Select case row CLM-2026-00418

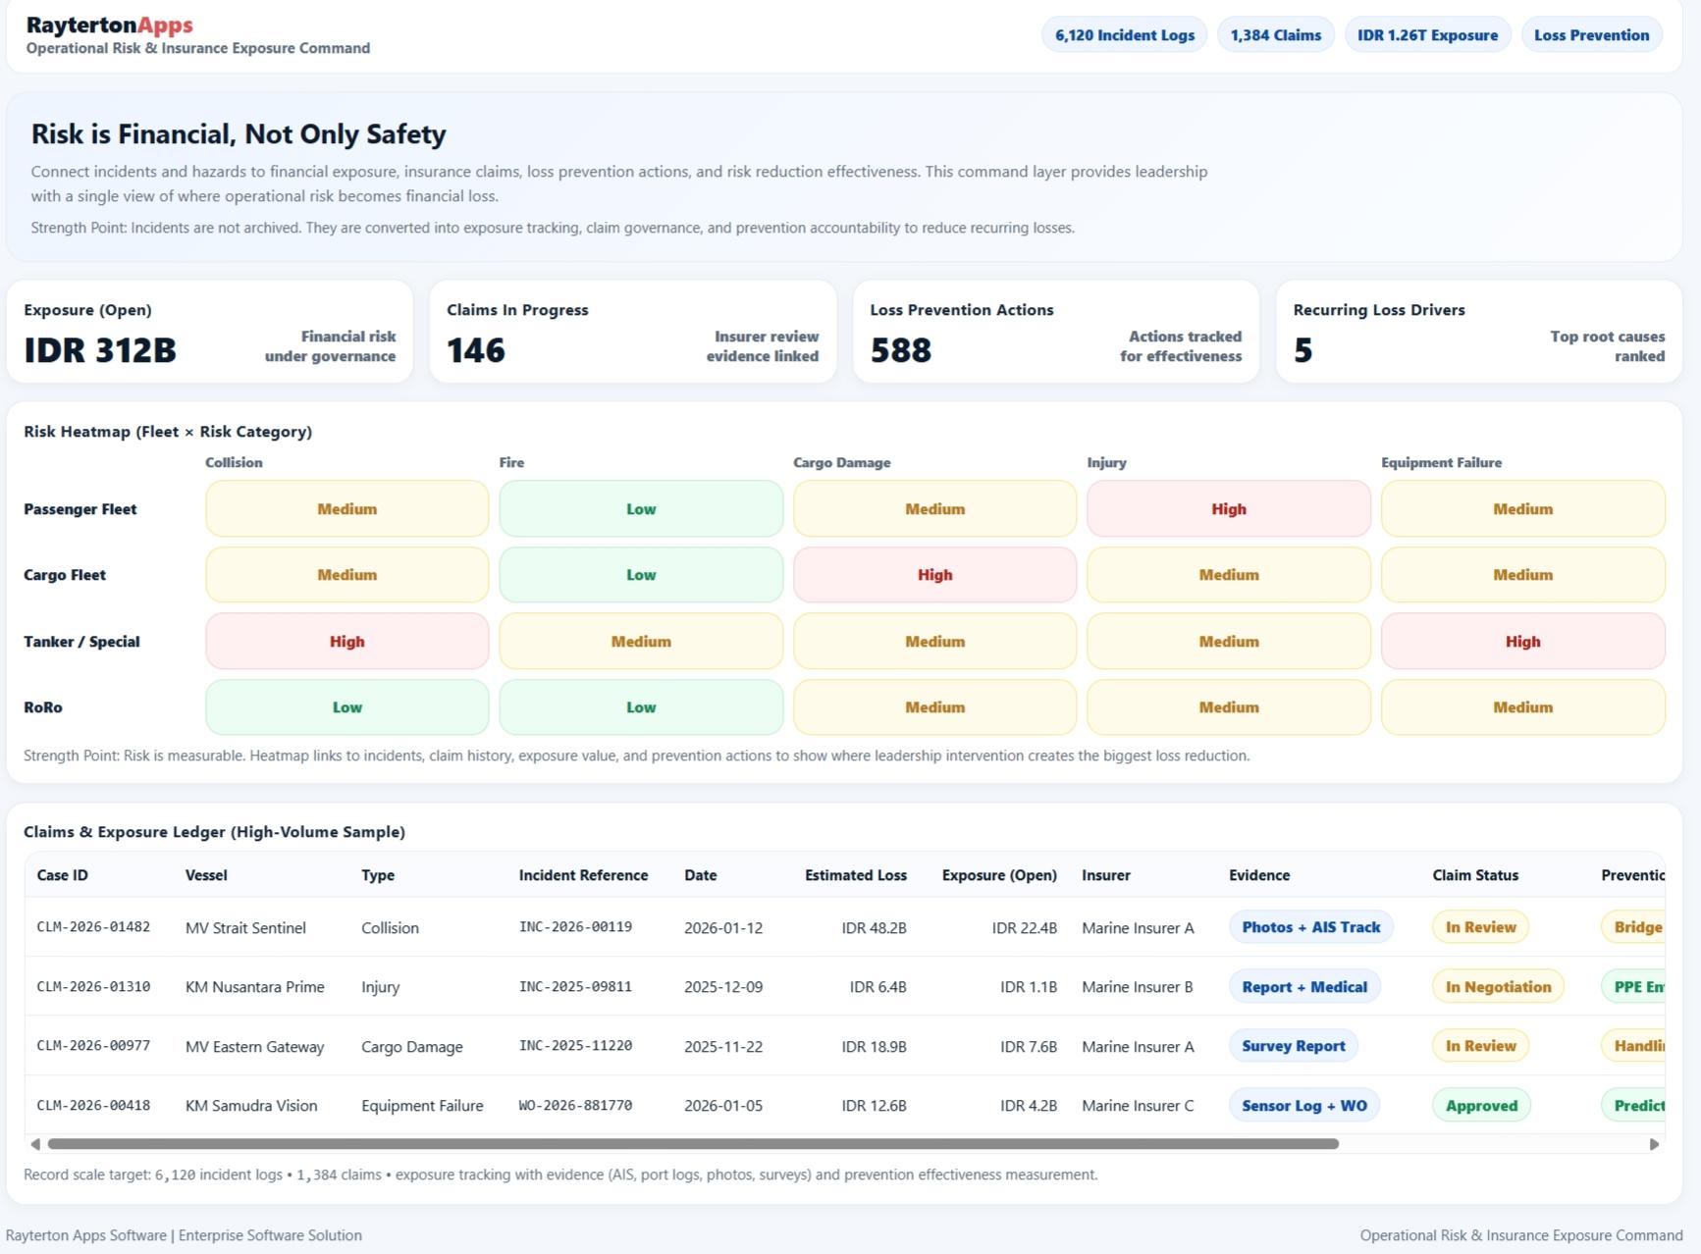pos(93,1106)
